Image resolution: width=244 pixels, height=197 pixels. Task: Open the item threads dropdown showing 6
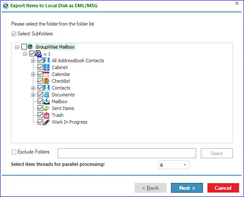(174, 165)
